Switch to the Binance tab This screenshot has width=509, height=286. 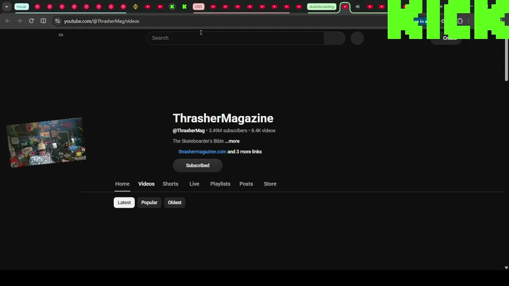click(x=136, y=7)
